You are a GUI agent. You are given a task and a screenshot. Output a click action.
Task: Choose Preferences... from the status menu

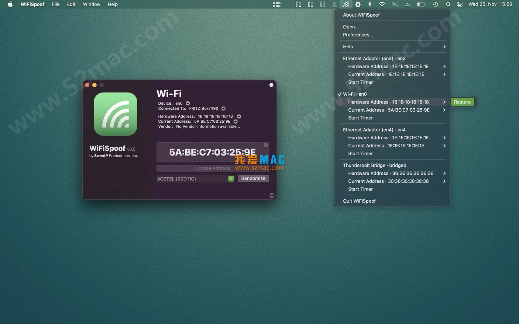click(358, 35)
